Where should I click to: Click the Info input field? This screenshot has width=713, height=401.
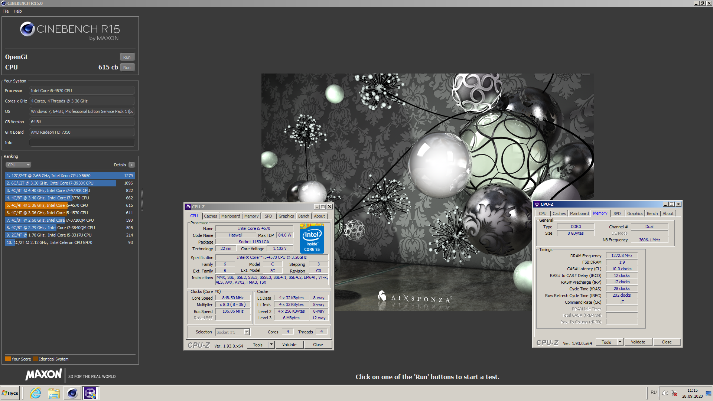82,143
